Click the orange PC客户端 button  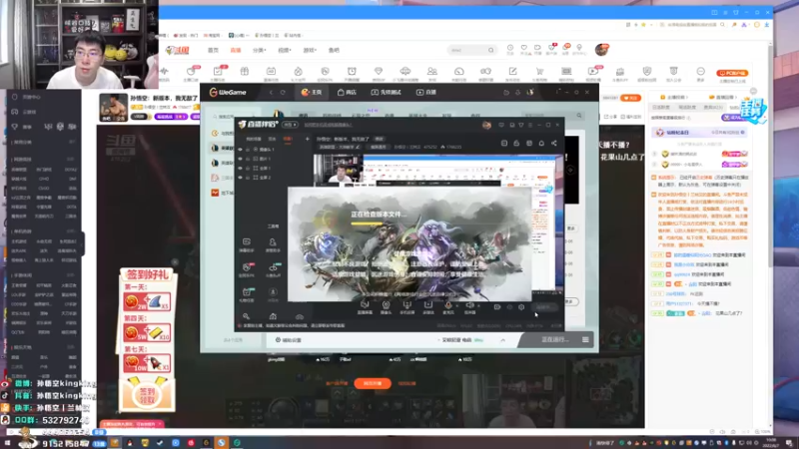tap(732, 73)
